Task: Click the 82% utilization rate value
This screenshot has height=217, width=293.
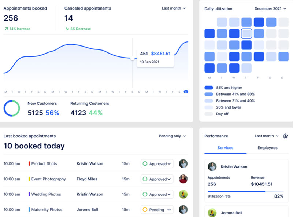Action: (279, 196)
